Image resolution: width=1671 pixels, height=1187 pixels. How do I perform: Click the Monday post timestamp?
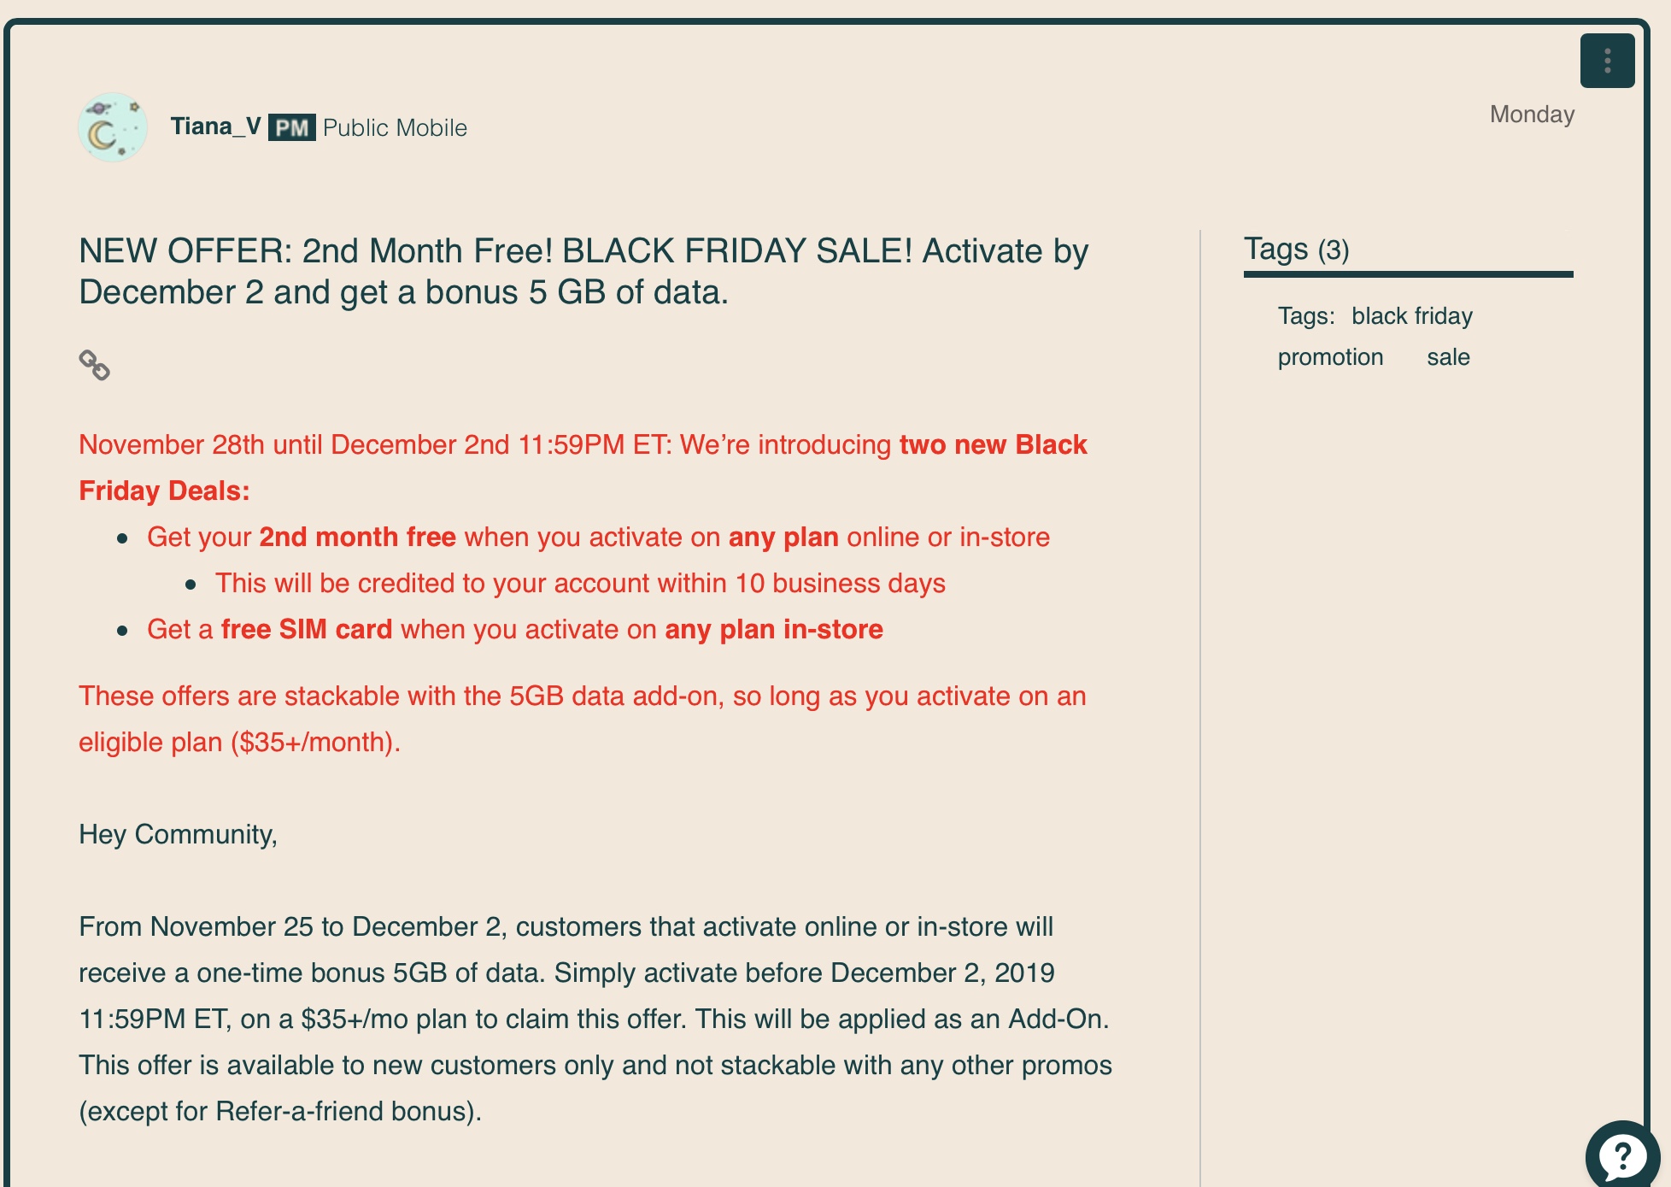click(1532, 115)
